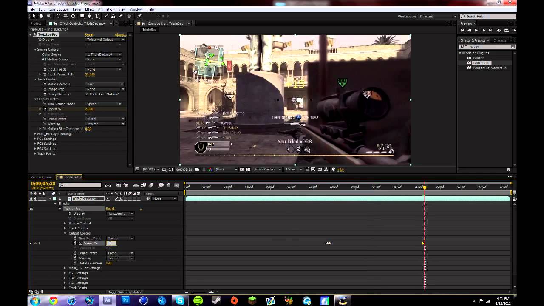Expand Track Points in Effect Controls

tap(35, 153)
